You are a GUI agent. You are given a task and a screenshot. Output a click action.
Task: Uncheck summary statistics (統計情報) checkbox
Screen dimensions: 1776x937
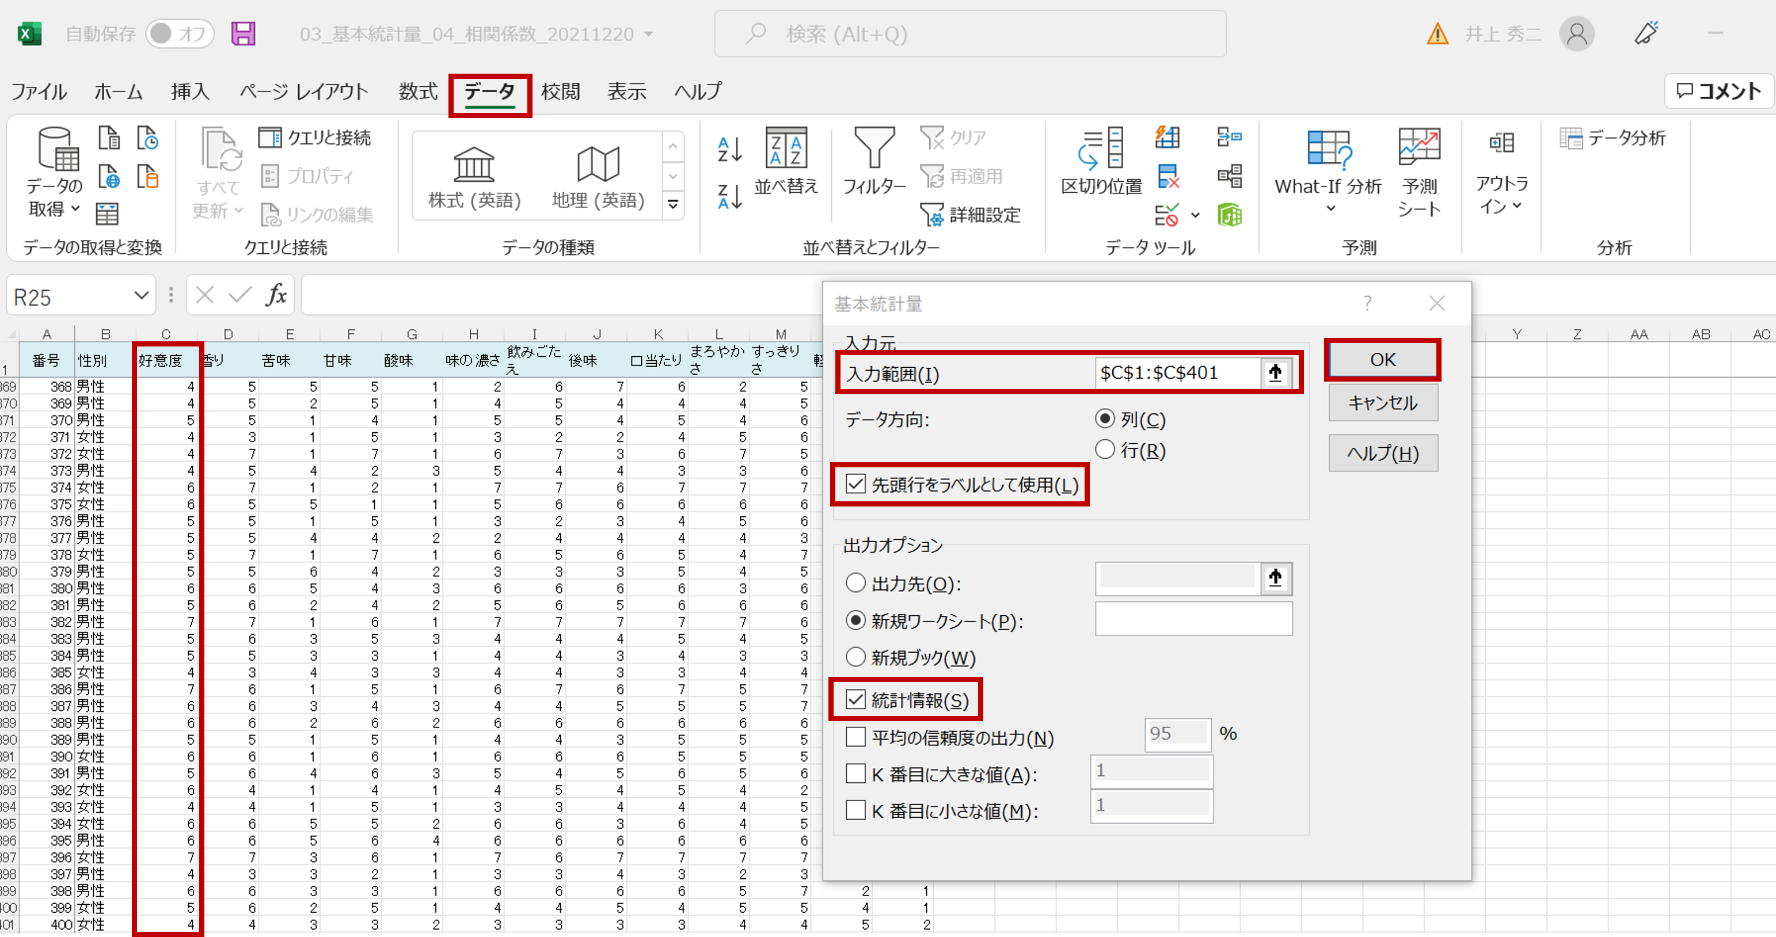855,700
